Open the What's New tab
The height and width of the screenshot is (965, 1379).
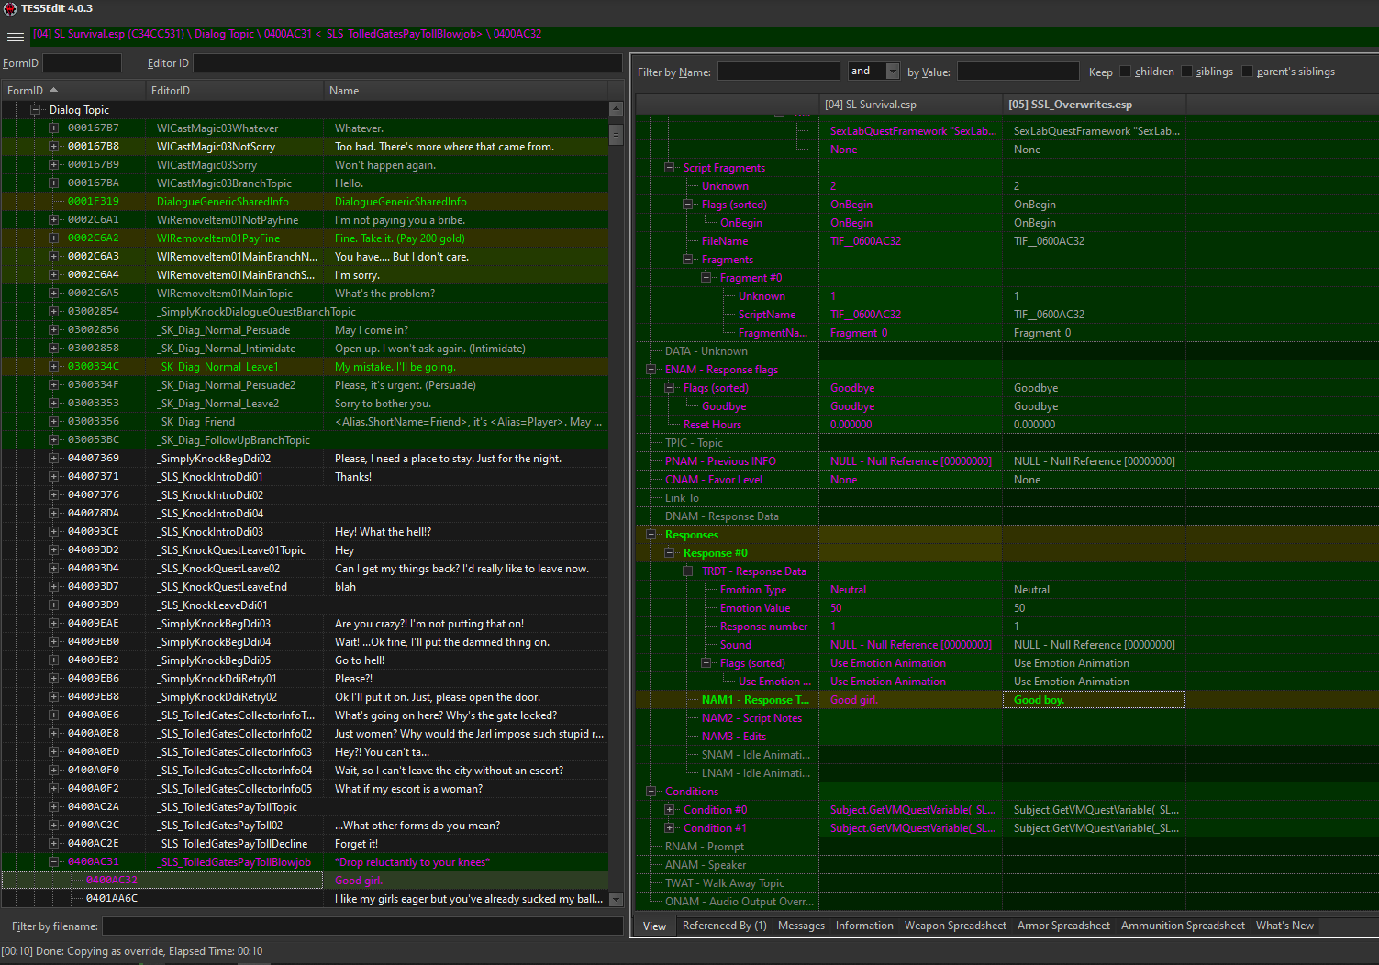tap(1284, 926)
